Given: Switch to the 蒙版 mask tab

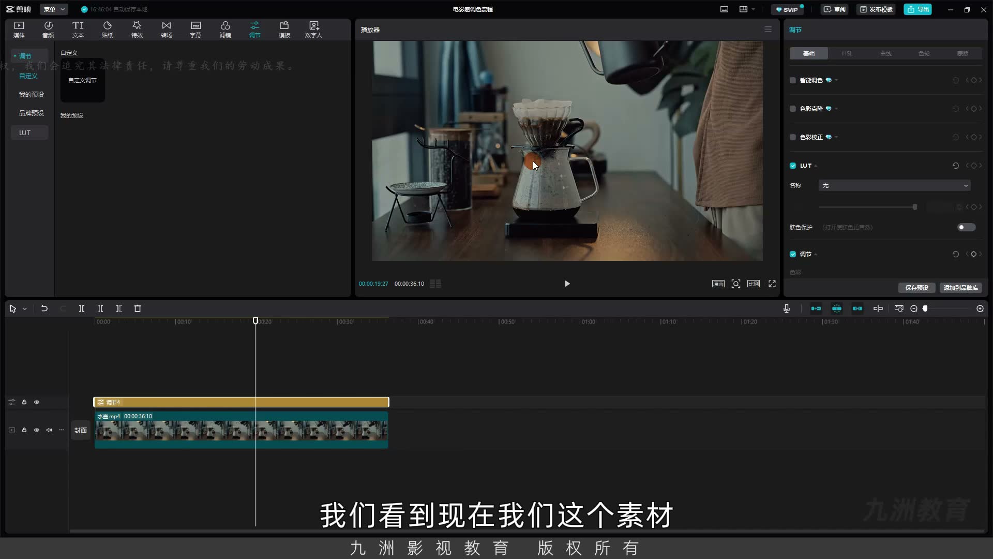Looking at the screenshot, I should click(962, 53).
